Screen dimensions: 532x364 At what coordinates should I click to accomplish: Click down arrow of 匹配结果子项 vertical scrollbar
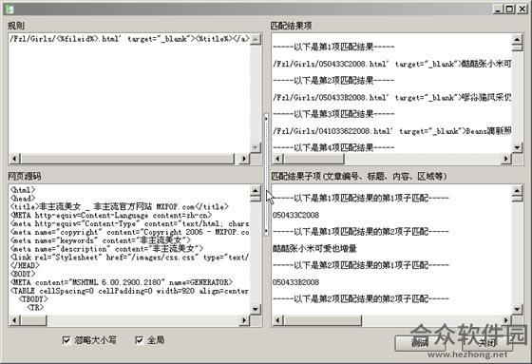517,309
